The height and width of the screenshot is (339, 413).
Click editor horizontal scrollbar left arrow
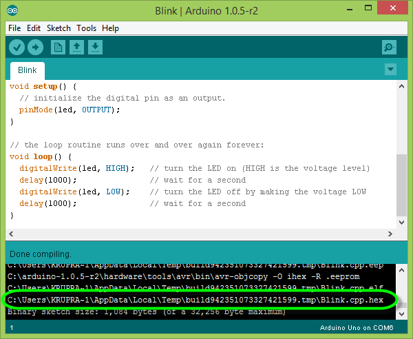(11, 234)
